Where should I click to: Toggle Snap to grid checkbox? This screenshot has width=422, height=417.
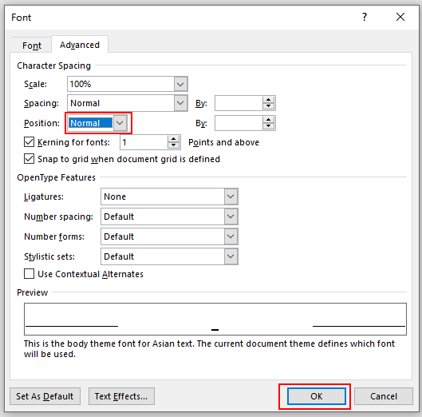[29, 159]
